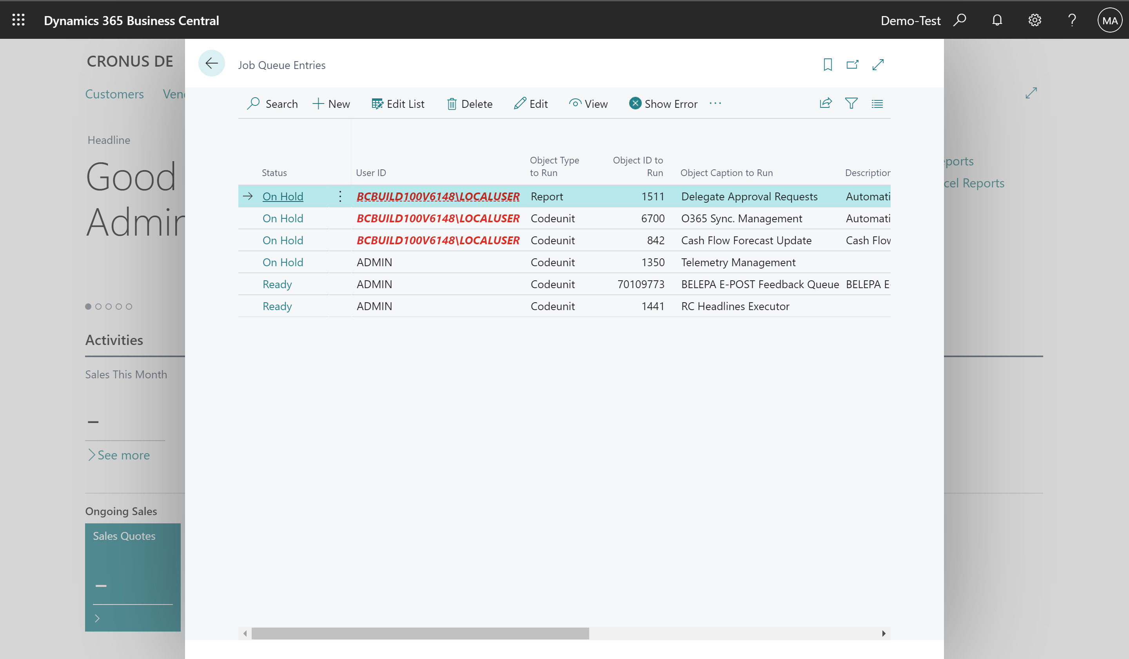Click scrollbar right arrow
1129x659 pixels.
click(883, 634)
